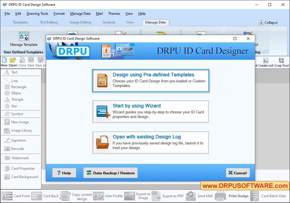Select the Star shape tool
Screen dimensions: 290x203
coord(13,105)
